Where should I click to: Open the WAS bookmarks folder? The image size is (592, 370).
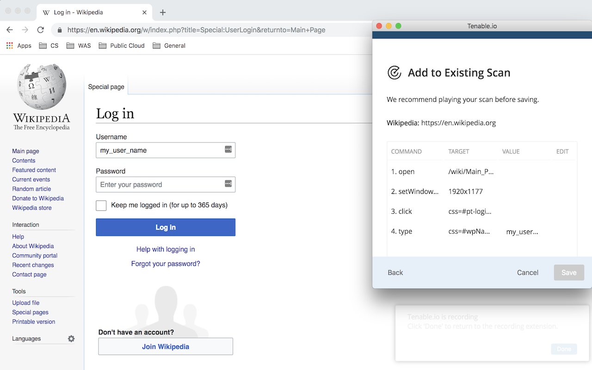click(x=79, y=45)
